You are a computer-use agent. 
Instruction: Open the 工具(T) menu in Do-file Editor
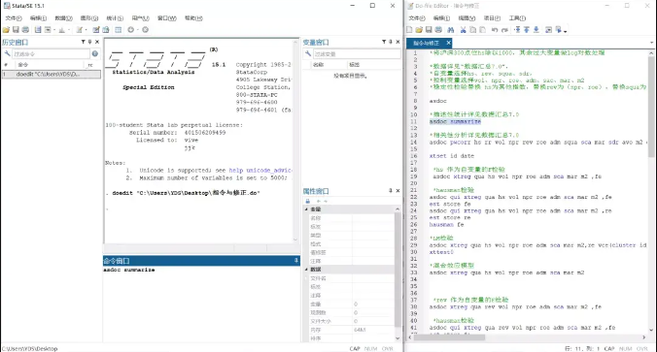517,18
